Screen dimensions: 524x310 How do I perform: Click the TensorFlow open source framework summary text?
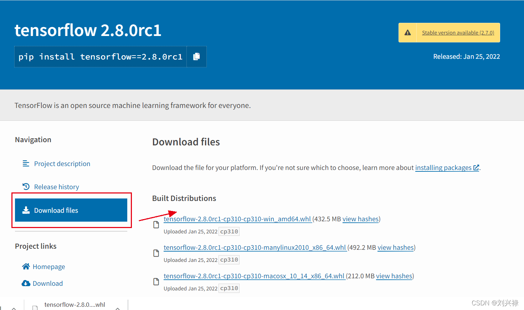[133, 105]
